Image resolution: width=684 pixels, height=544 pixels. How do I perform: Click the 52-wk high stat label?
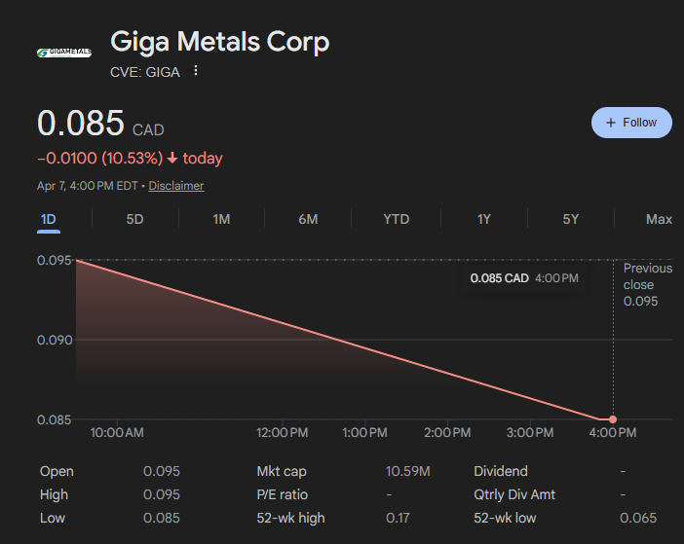tap(290, 518)
